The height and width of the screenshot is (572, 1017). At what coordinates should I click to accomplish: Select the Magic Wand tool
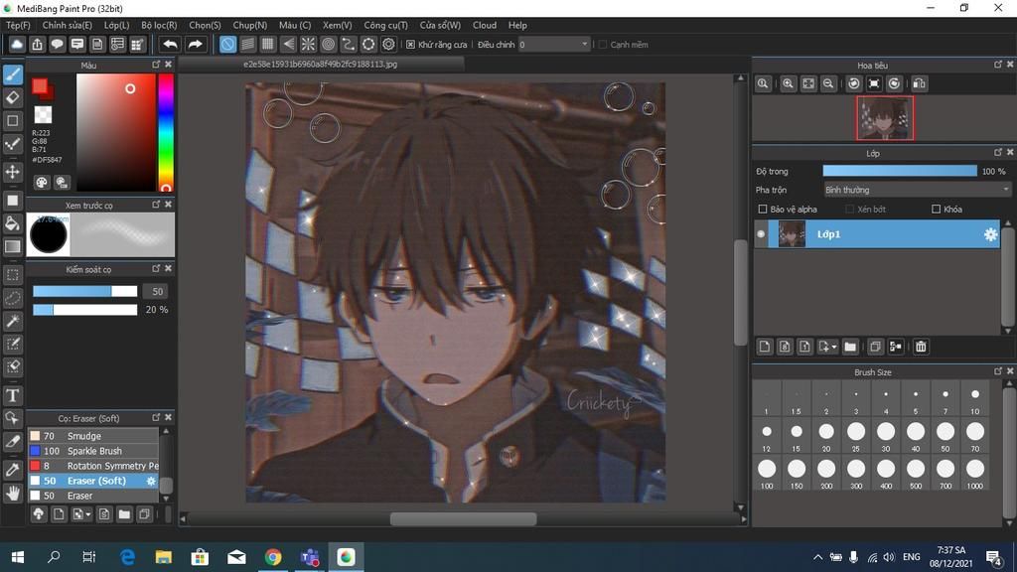[x=12, y=321]
